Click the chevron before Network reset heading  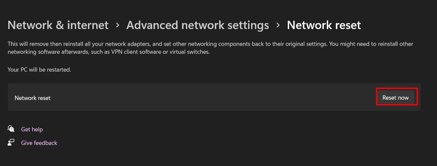(x=278, y=25)
